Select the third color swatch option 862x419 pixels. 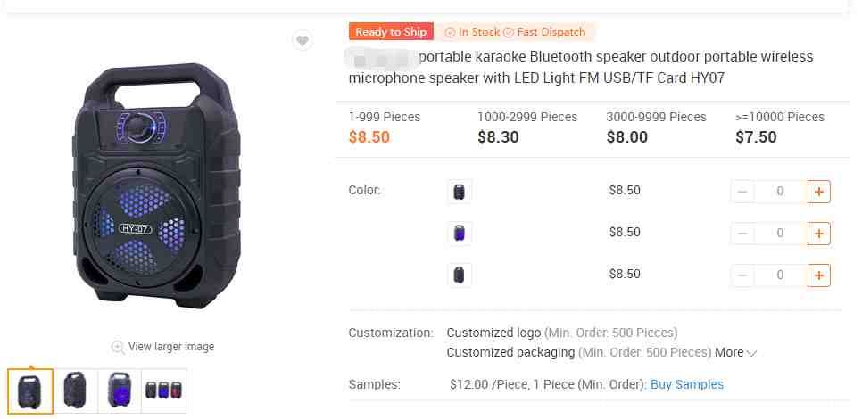point(460,275)
